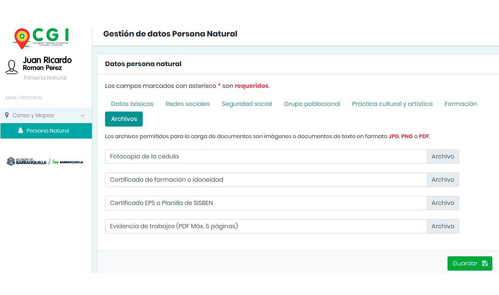The width and height of the screenshot is (499, 295).
Task: Expand the Censo y Mapeo chevron
Action: (82, 116)
